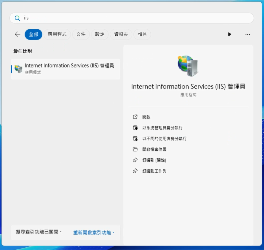
Task: Click the run-as-different-user icon
Action: [x=135, y=138]
